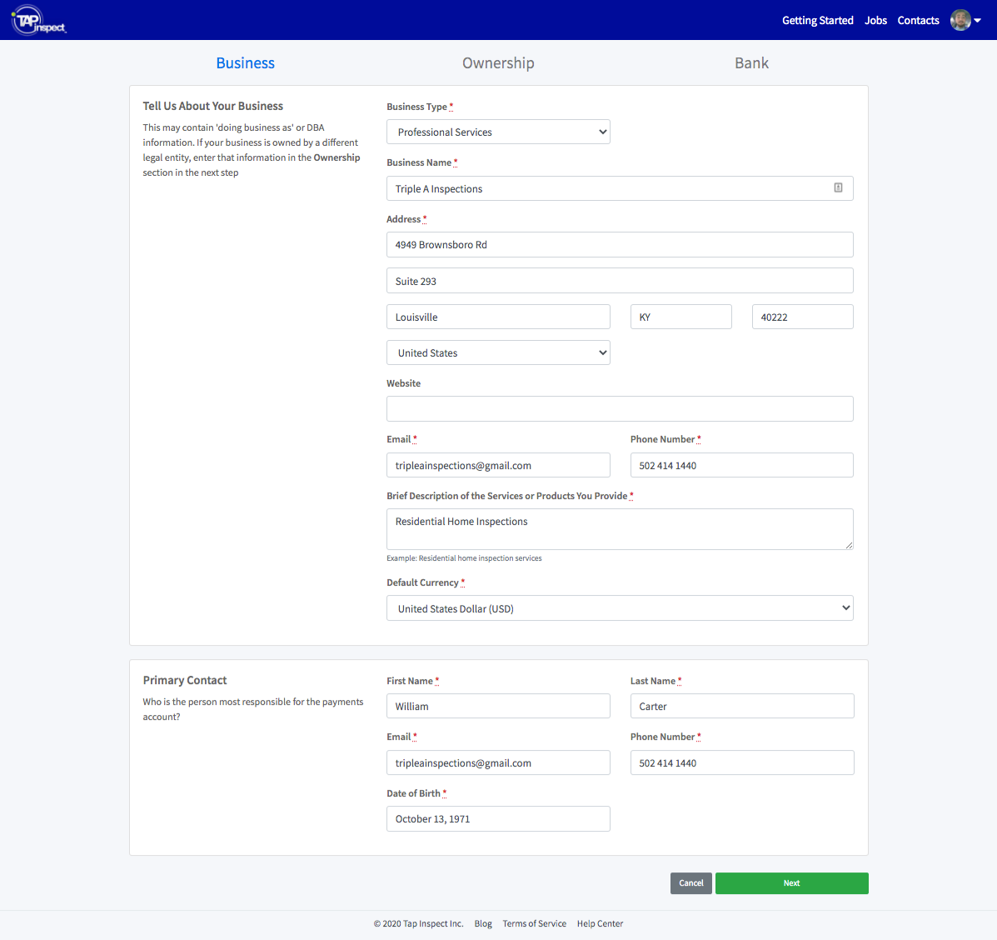Open Getting Started in the top navigation

(x=818, y=20)
